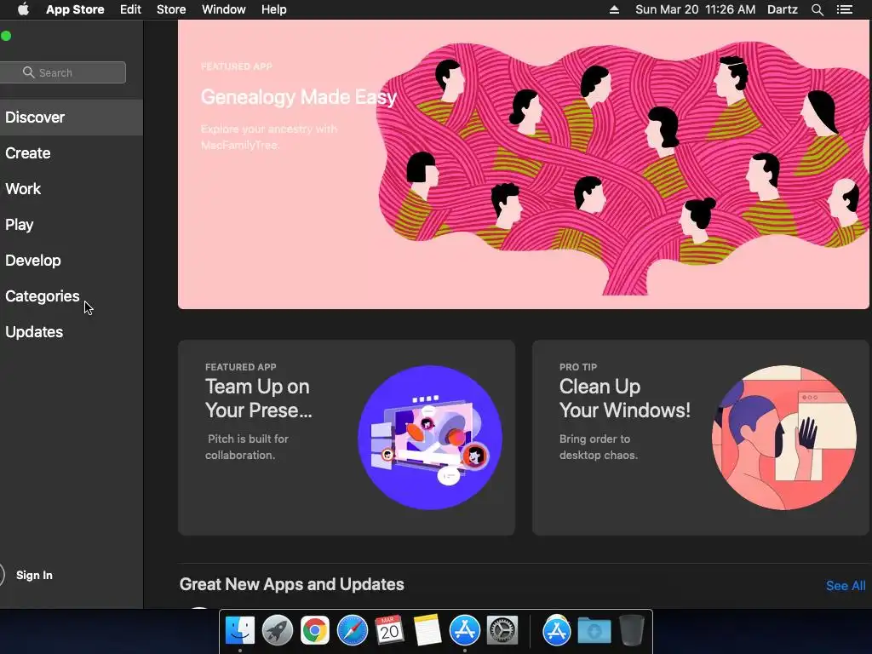Open the Updates section

(72, 332)
